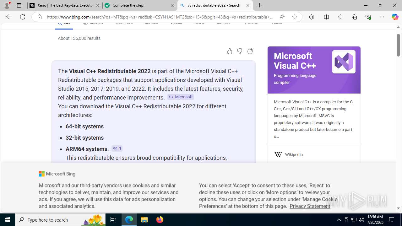402x226 pixels.
Task: Open the notification center icon
Action: click(392, 220)
